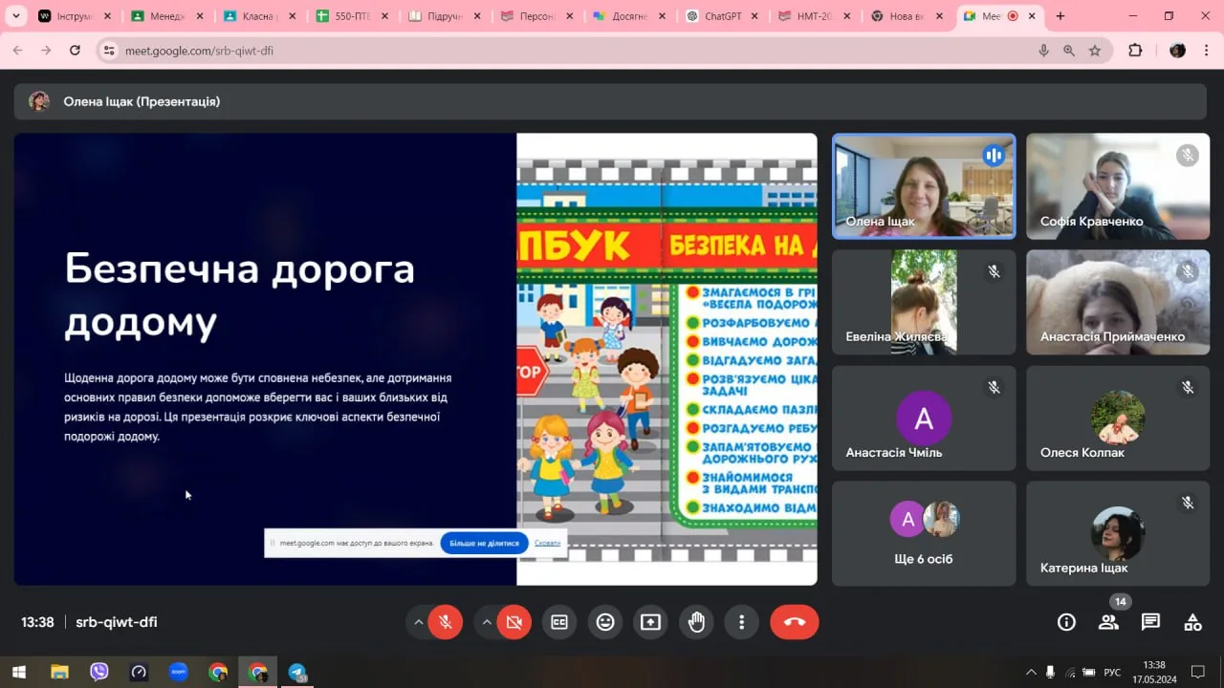Expand audio settings arrow next to microphone
The image size is (1224, 688).
[x=418, y=622]
